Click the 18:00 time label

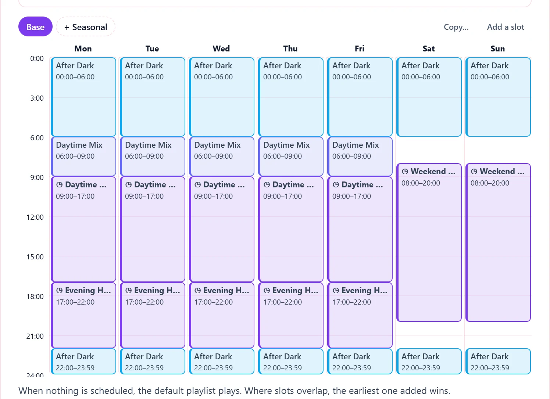click(x=35, y=296)
